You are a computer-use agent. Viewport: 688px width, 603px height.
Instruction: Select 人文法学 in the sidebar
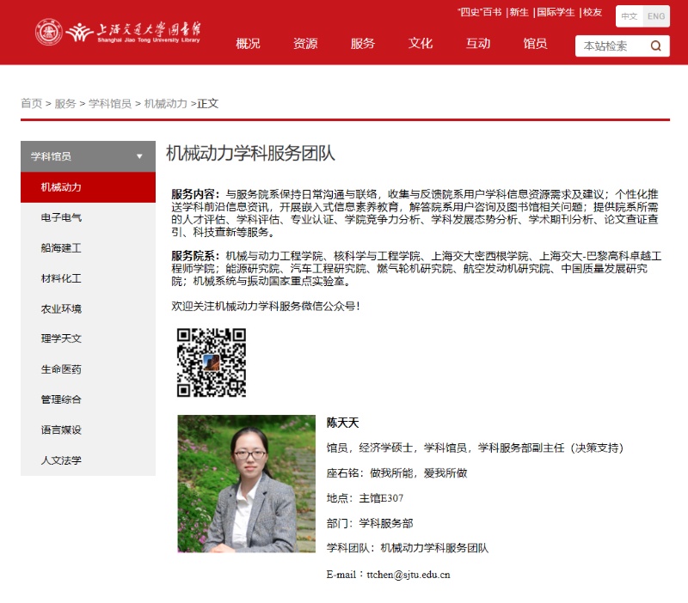click(x=89, y=460)
